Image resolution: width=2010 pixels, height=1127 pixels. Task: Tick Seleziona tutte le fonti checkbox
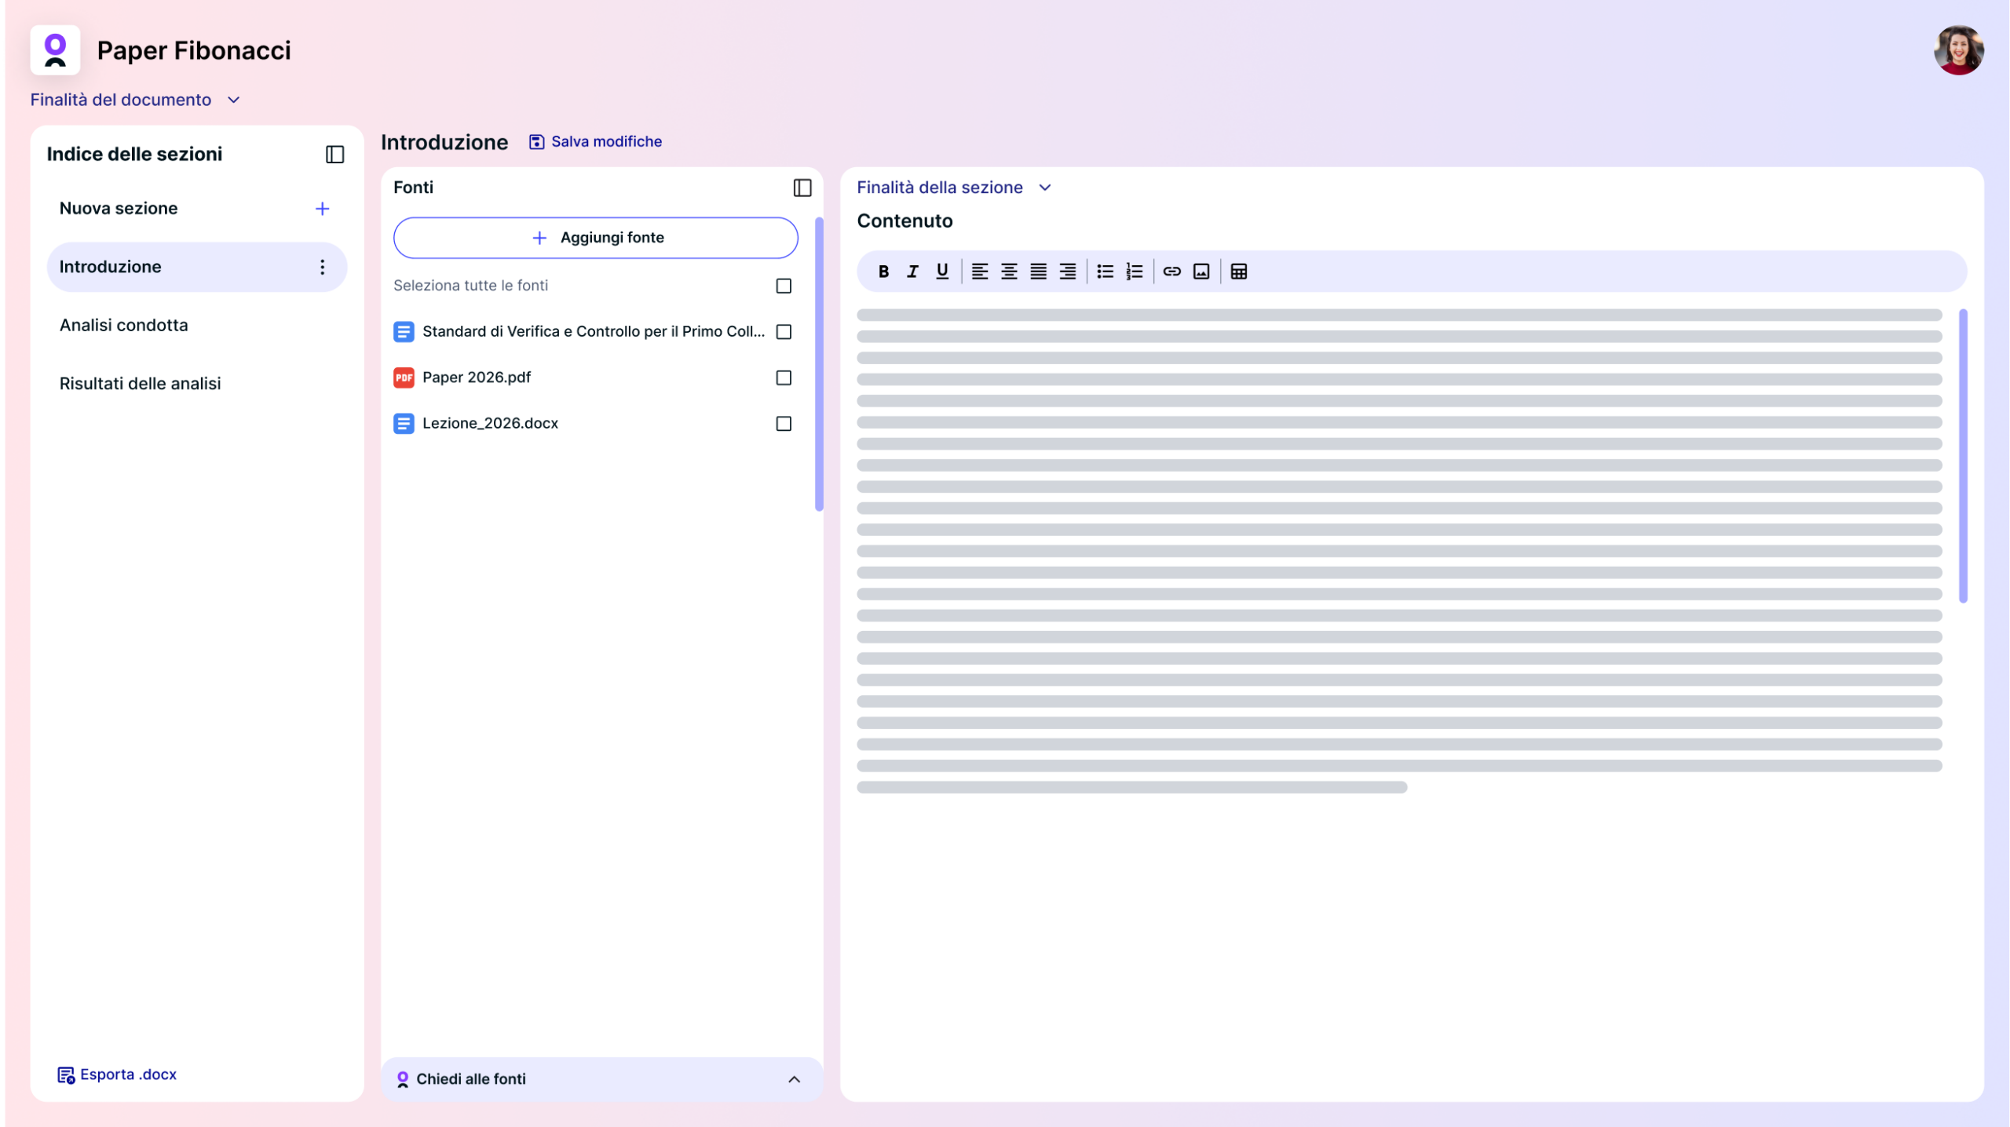click(x=783, y=286)
